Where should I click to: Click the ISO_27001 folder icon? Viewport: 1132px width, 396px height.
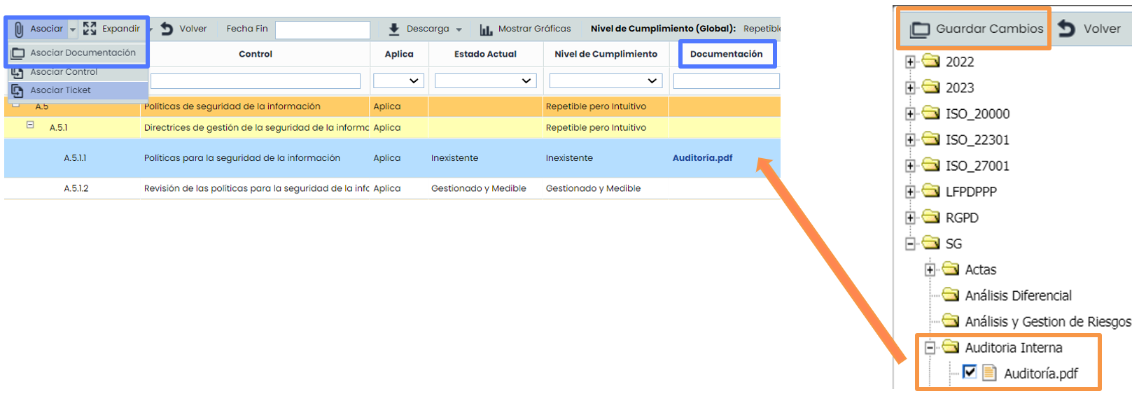pos(930,165)
